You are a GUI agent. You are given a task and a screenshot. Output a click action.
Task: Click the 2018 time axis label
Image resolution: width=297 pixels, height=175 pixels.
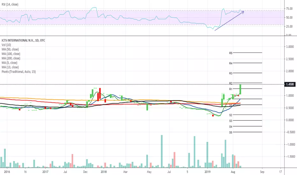[104, 172]
